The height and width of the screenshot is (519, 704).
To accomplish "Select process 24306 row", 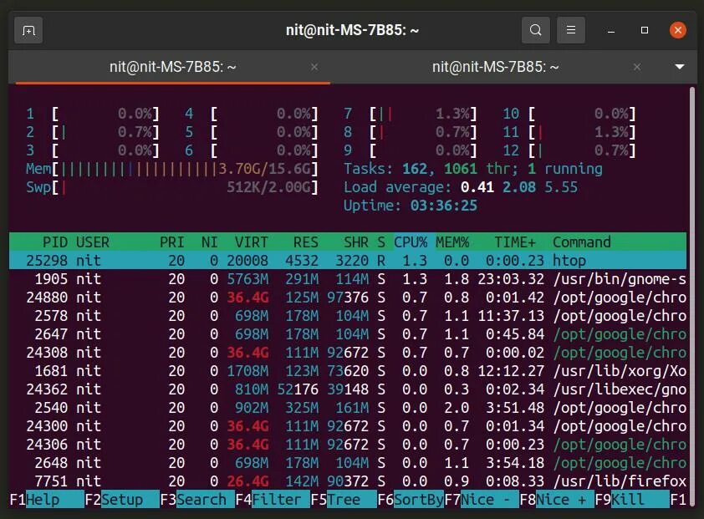I will [348, 445].
